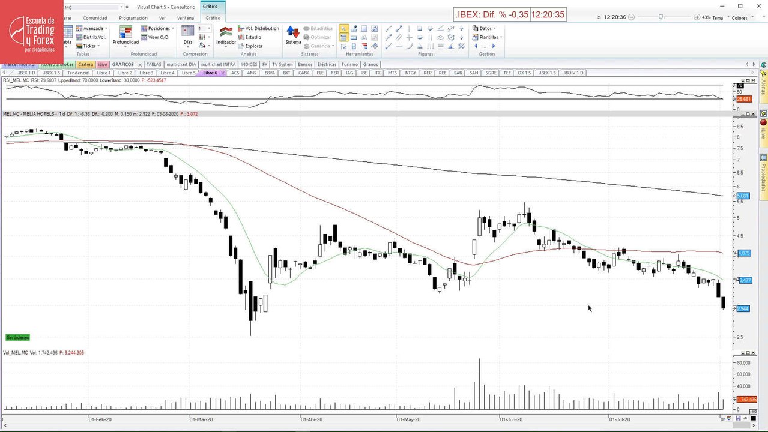Image resolution: width=768 pixels, height=432 pixels.
Task: Select the rectangle figure tool
Action: pos(420,28)
